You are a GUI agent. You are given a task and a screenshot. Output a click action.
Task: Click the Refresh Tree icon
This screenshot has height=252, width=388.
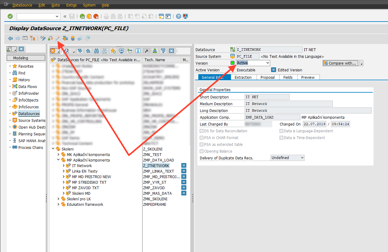(67, 51)
